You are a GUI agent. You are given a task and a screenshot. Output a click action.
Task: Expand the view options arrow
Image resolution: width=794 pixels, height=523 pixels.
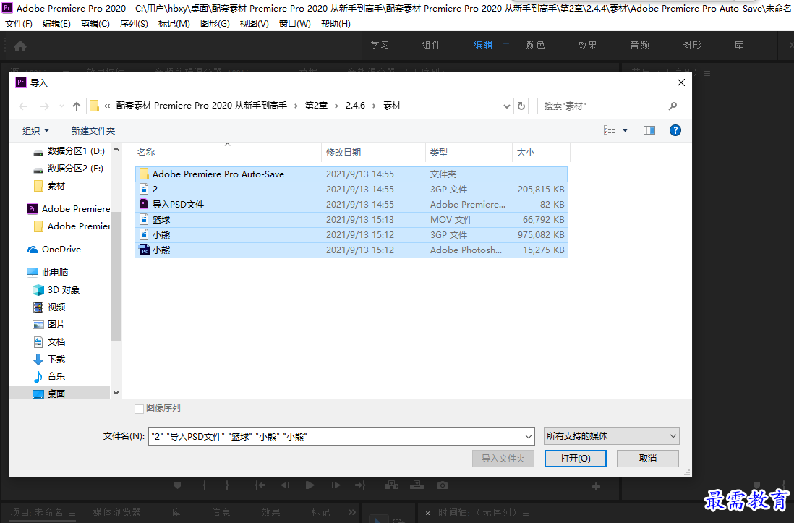coord(626,130)
